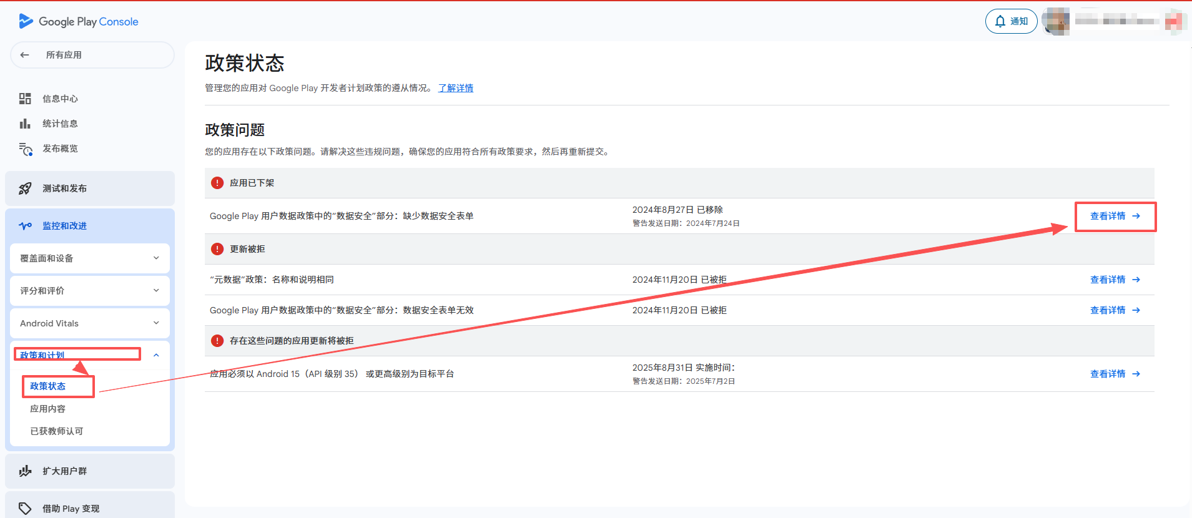
Task: Click the arrow icon in the 数据安全表单无效 row
Action: tap(1136, 310)
